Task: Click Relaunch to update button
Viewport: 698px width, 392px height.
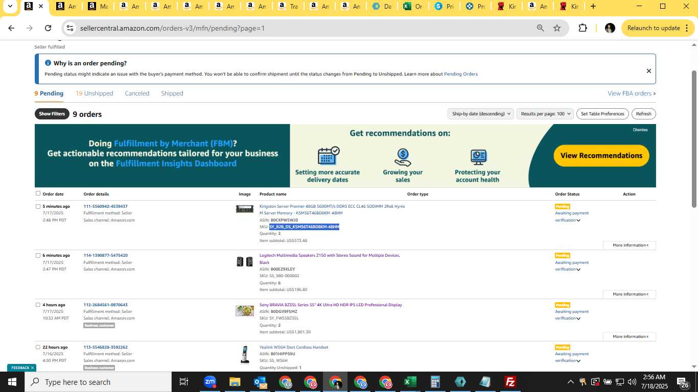Action: pyautogui.click(x=658, y=28)
